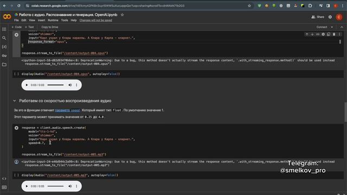Click the Connect button

[322, 27]
